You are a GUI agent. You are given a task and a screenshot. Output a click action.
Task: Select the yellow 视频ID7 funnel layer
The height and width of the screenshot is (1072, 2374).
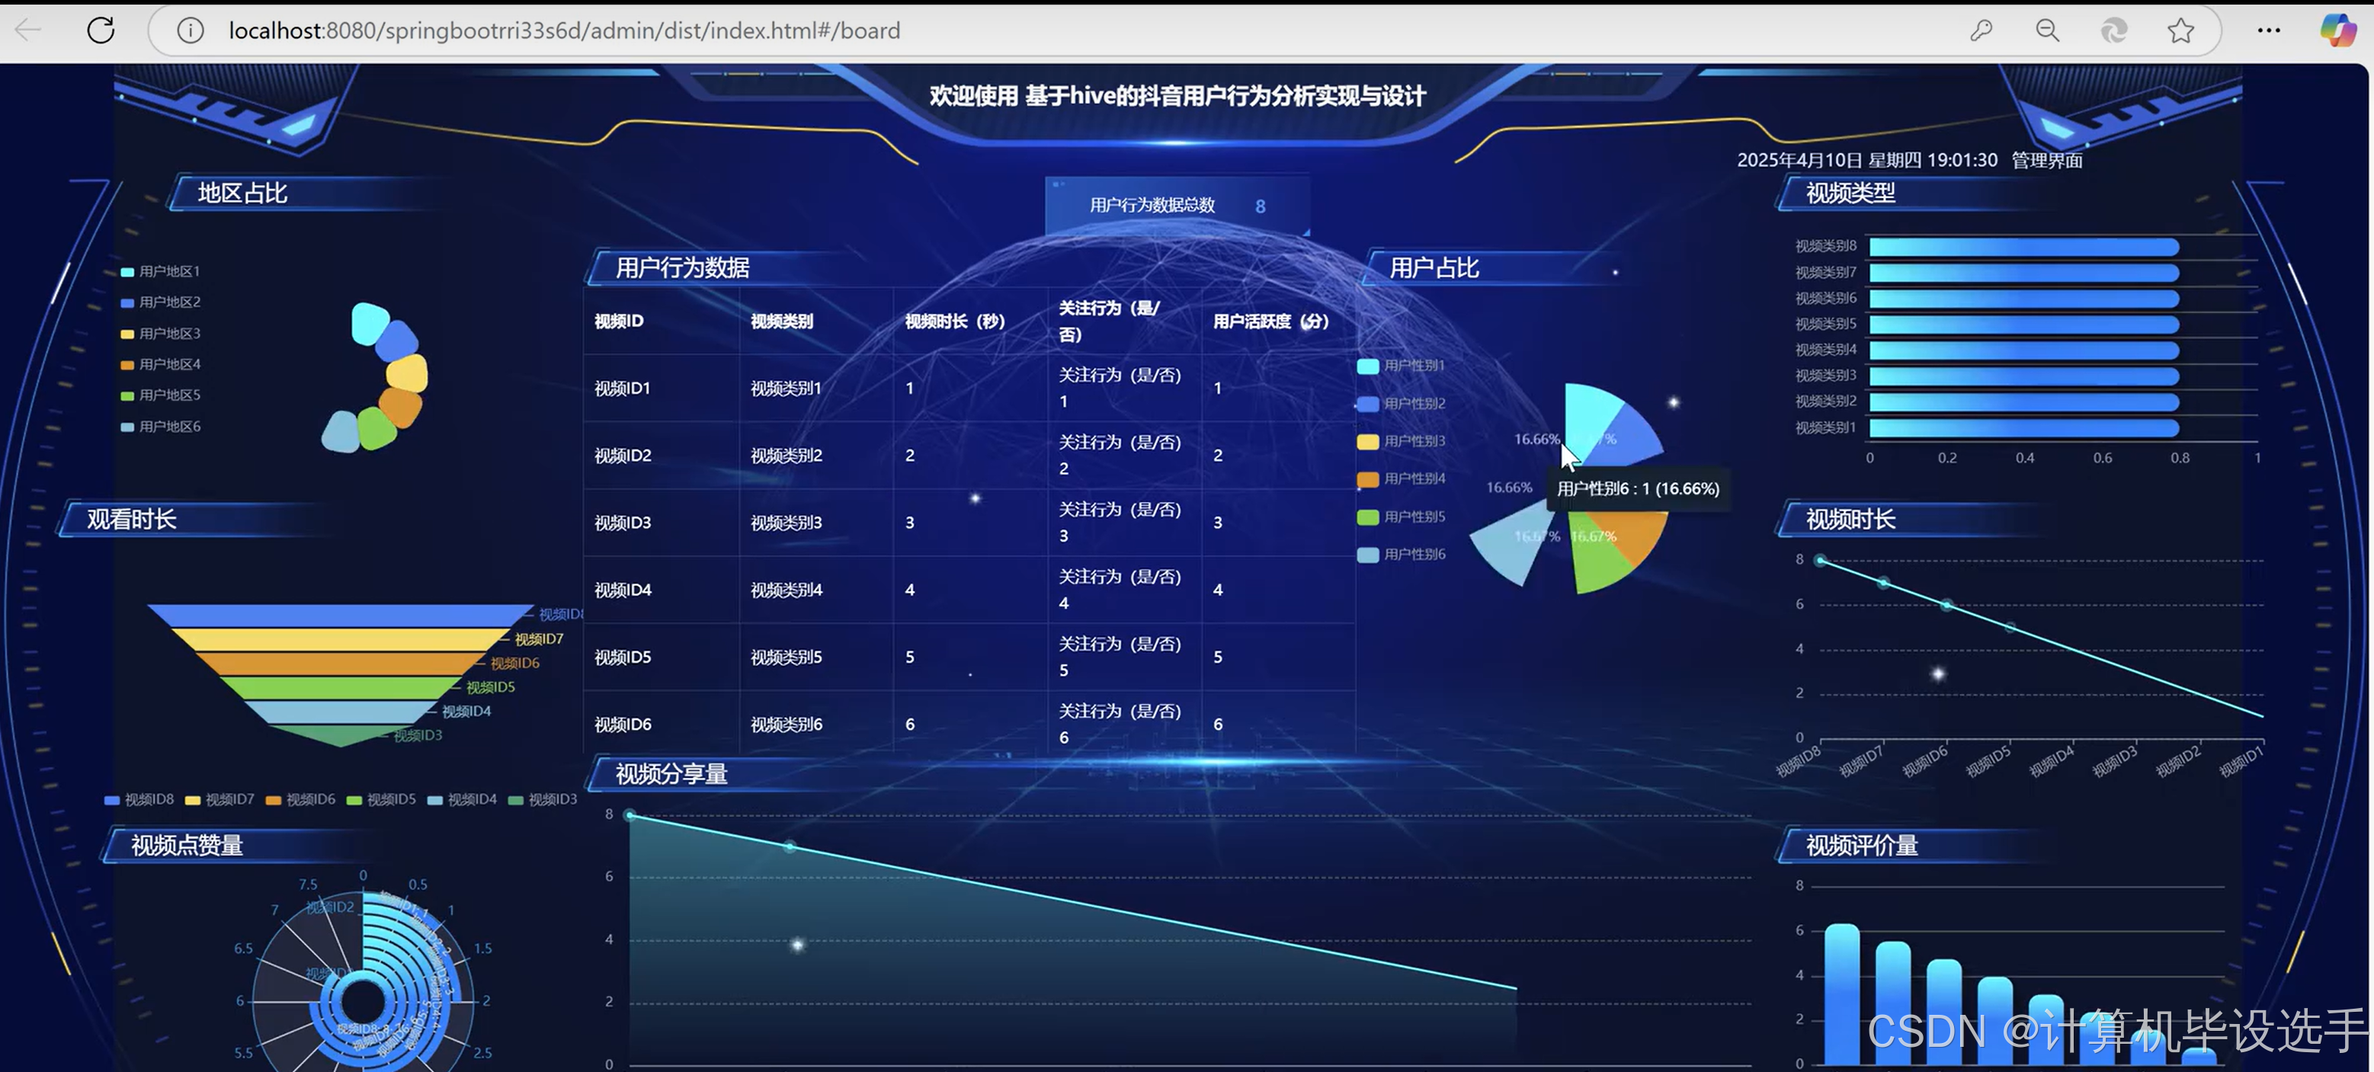[340, 639]
